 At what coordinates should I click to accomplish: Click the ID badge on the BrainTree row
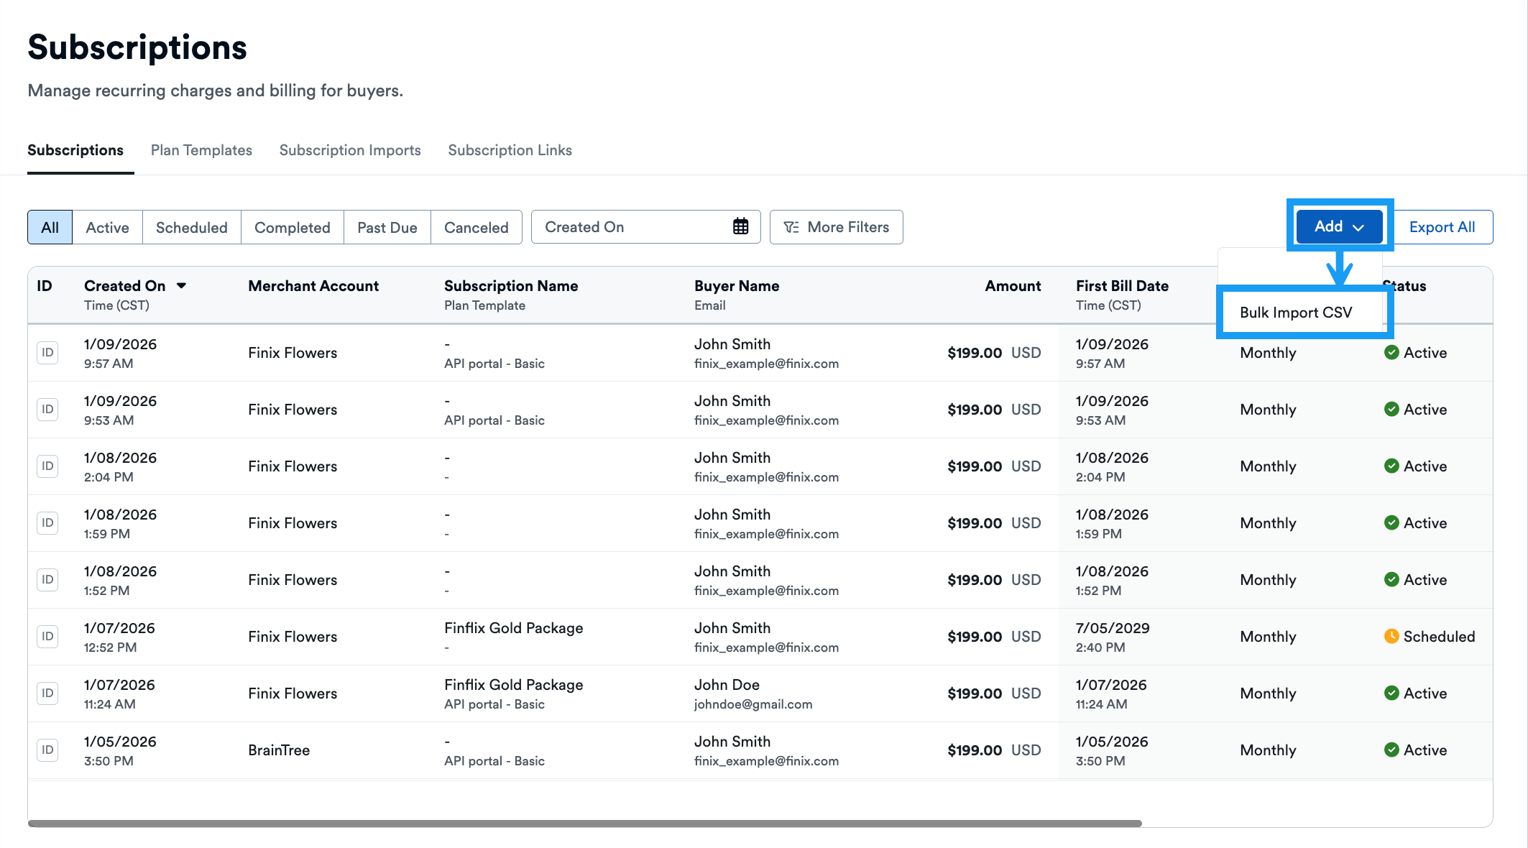47,750
